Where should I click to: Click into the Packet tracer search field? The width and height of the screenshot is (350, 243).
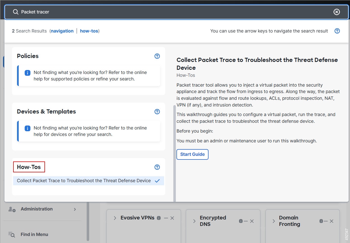coord(168,12)
